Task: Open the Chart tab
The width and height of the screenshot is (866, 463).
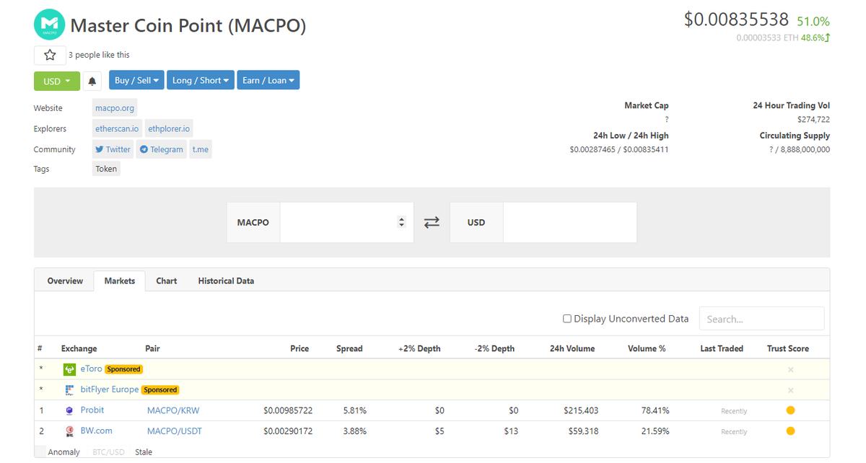Action: (x=167, y=281)
